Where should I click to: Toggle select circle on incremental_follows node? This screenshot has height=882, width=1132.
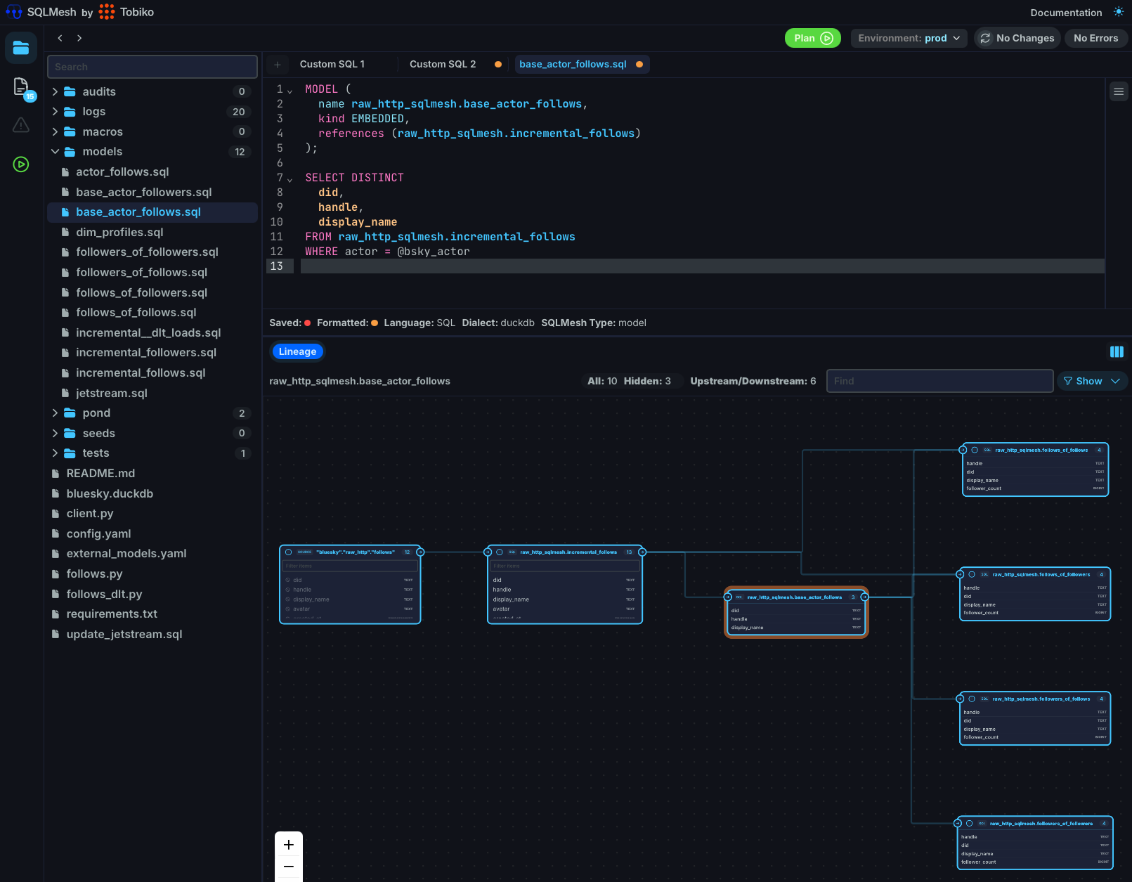pos(500,552)
